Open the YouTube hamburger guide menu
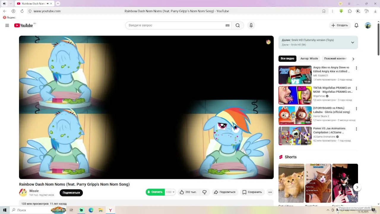The image size is (380, 214). [7, 25]
